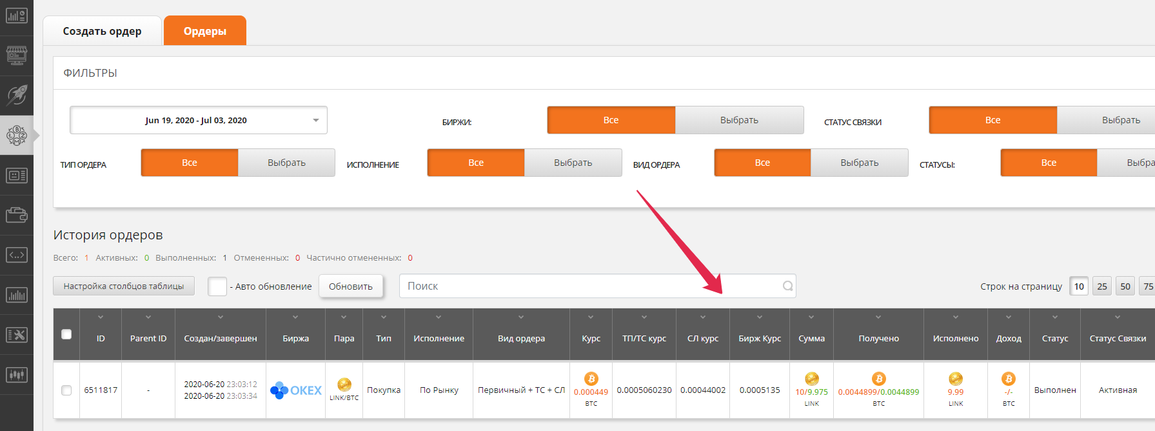This screenshot has width=1155, height=431.
Task: Open the wallet icon in sidebar
Action: 17,215
